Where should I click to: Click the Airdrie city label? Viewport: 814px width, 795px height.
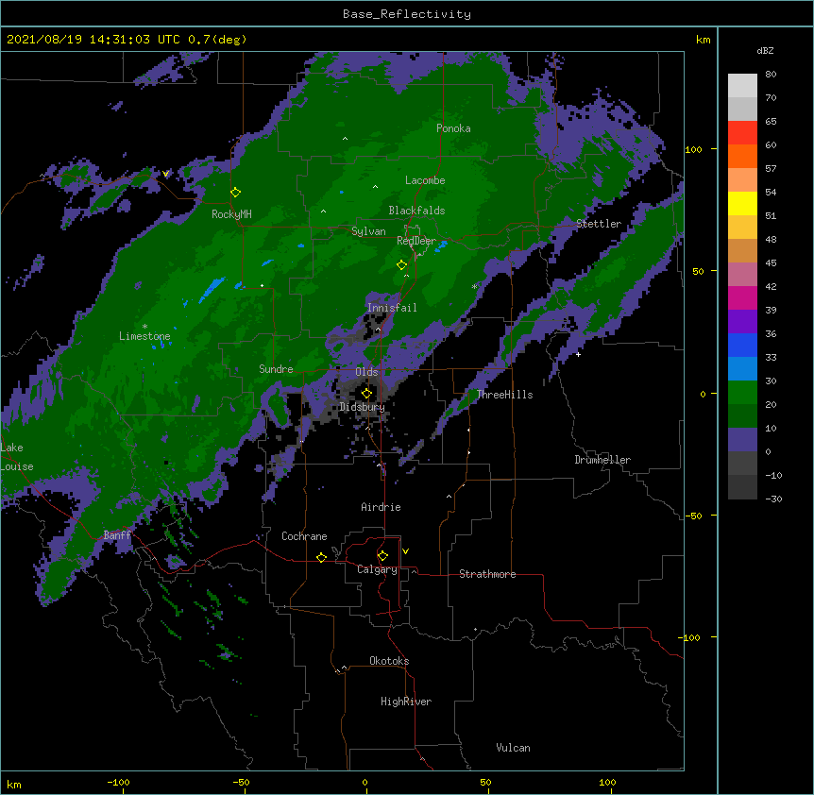(x=381, y=507)
